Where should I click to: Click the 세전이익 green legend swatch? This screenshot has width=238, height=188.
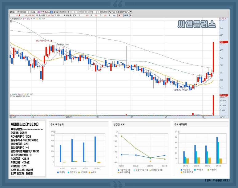[x=79, y=172]
